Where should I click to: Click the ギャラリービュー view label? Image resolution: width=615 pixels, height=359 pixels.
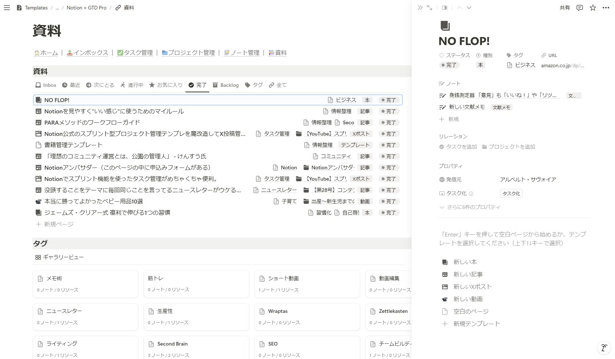tap(59, 257)
